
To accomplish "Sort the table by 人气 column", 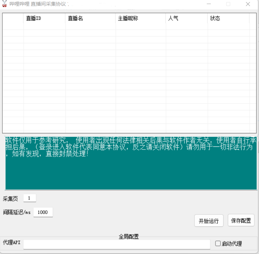I will coord(186,18).
